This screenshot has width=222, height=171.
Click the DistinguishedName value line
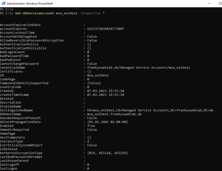pyautogui.click(x=150, y=110)
